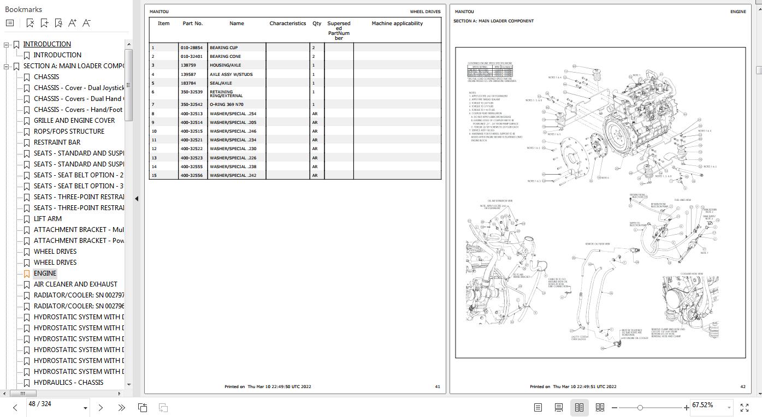Image resolution: width=762 pixels, height=417 pixels.
Task: Switch to single page view
Action: point(538,407)
